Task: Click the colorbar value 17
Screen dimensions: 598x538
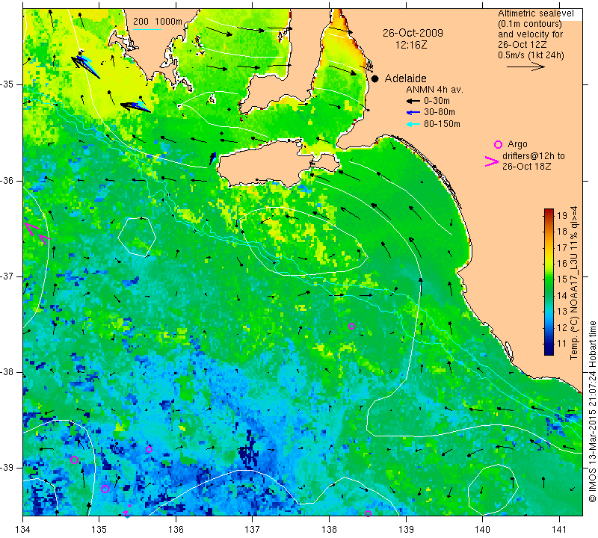Action: click(x=562, y=247)
